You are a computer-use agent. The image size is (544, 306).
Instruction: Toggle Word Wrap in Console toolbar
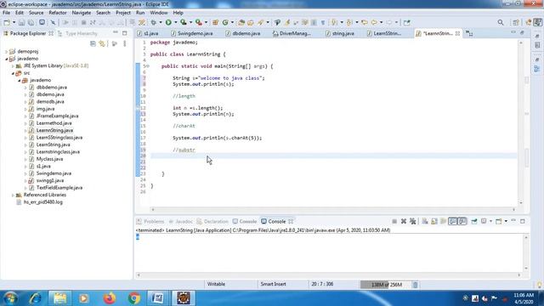pos(444,221)
